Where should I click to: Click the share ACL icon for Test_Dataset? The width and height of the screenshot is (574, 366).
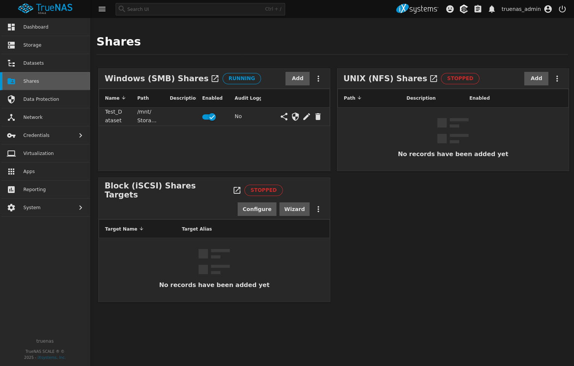tap(284, 117)
